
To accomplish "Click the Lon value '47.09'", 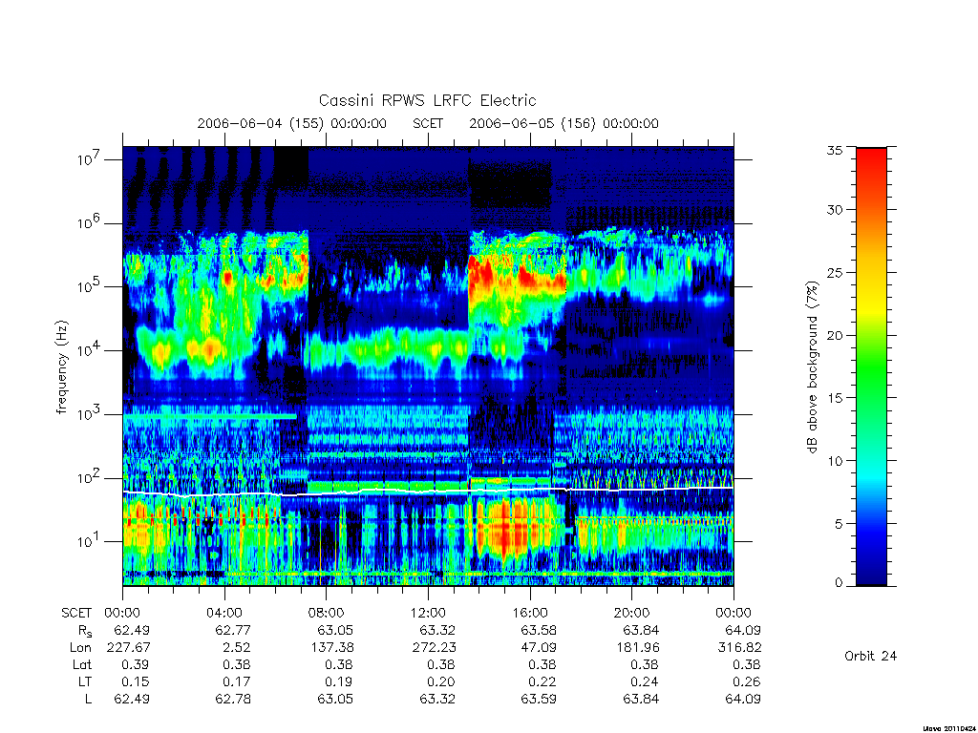I will (x=539, y=648).
